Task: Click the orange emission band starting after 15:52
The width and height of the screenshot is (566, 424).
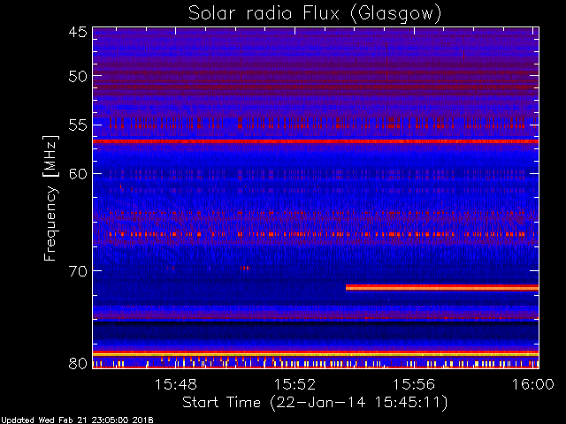Action: click(442, 287)
